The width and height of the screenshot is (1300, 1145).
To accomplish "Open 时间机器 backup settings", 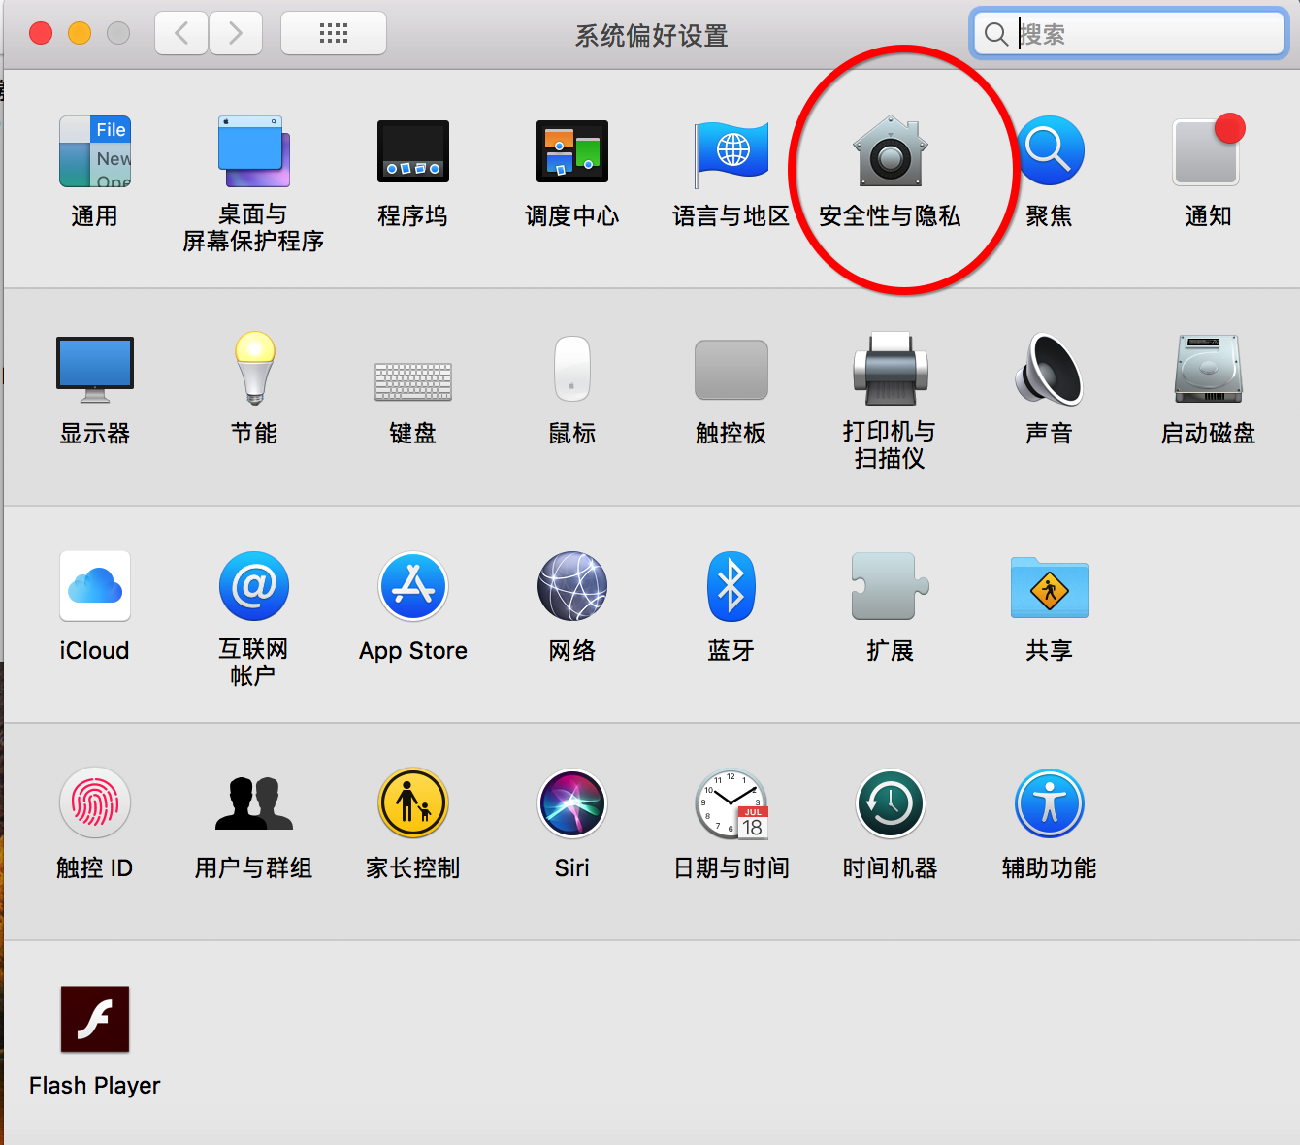I will (x=889, y=803).
